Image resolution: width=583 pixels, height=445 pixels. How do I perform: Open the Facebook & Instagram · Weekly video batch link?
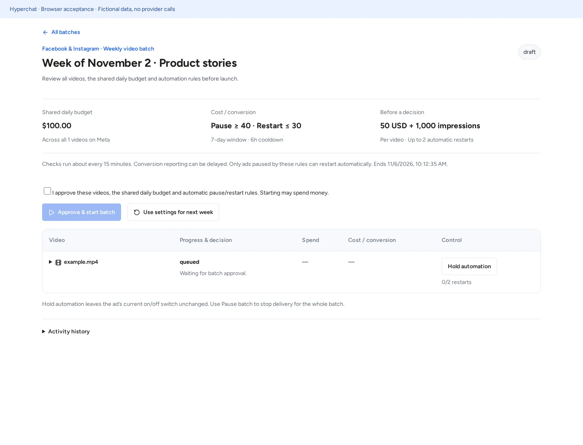point(98,49)
